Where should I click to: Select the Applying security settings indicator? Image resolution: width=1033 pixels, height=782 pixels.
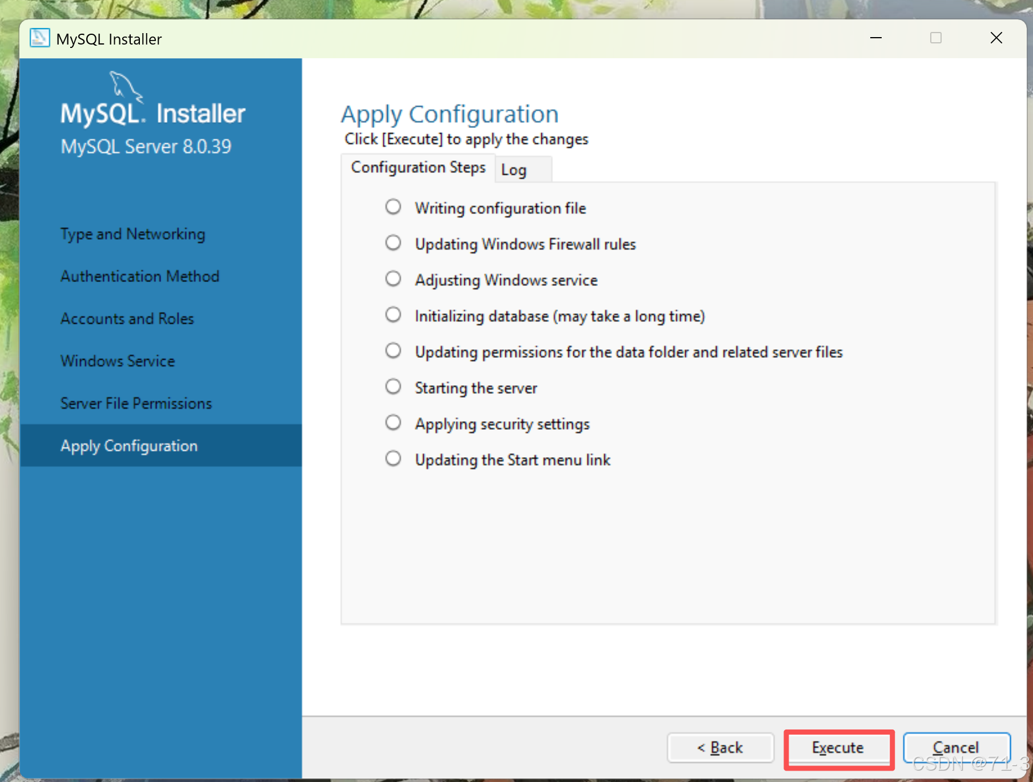(x=393, y=422)
